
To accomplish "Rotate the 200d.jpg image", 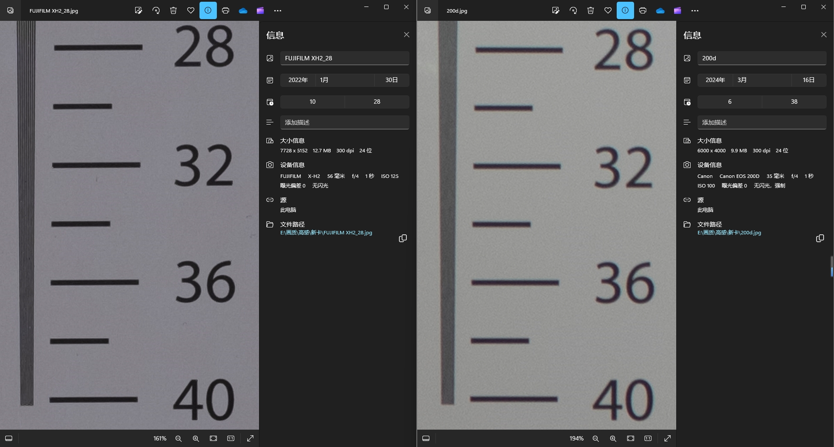I will click(573, 10).
